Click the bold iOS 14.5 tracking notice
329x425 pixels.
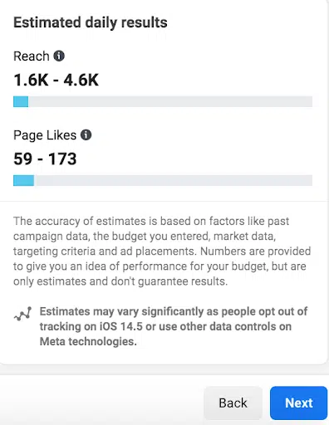(174, 326)
